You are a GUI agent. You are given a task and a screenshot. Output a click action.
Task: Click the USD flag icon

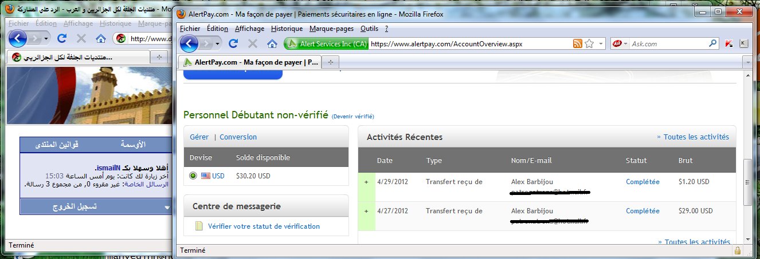point(205,176)
